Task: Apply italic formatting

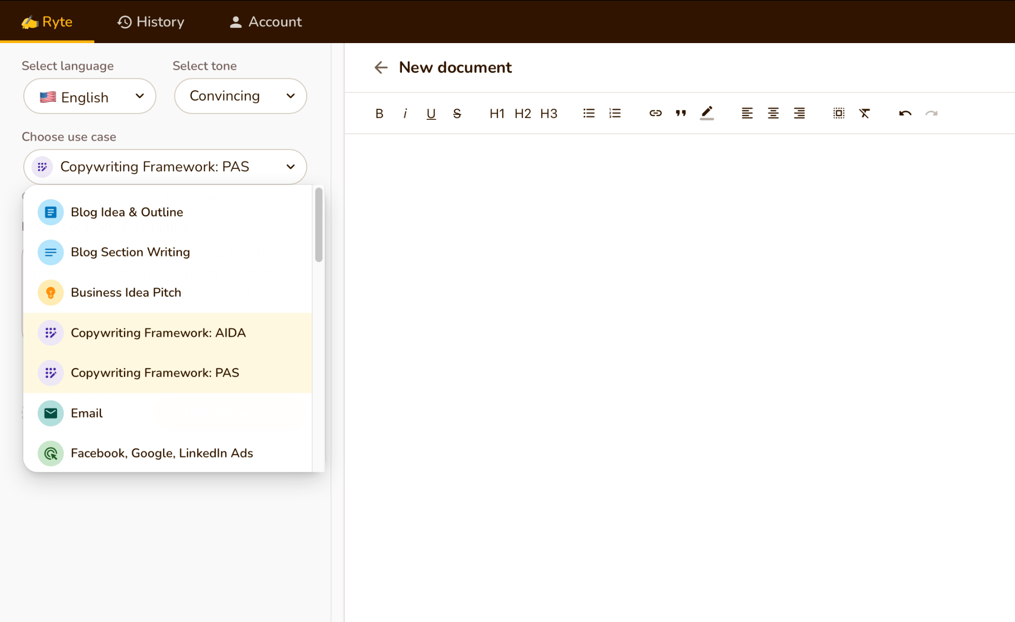Action: [x=405, y=113]
